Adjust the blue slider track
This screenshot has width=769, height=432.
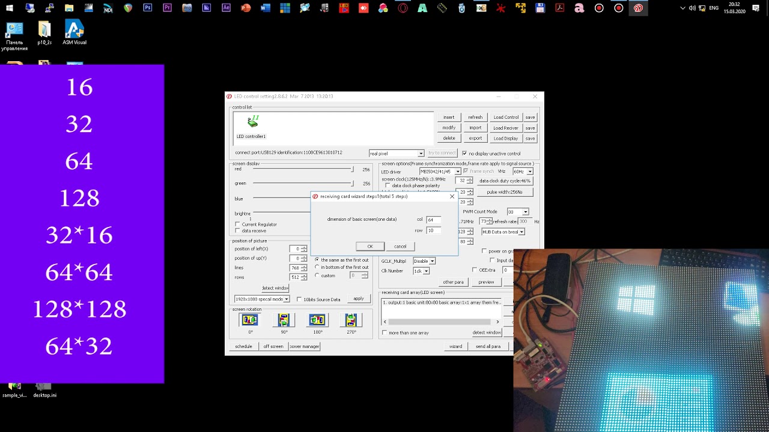click(282, 197)
